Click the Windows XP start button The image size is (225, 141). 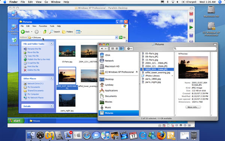tap(16, 121)
